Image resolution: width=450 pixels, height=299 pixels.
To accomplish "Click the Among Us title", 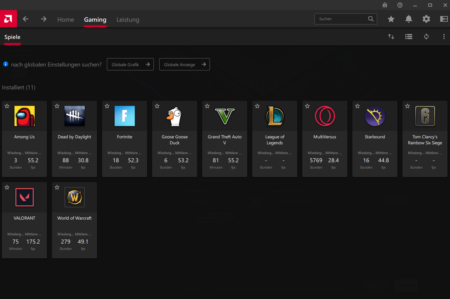I will pyautogui.click(x=25, y=137).
